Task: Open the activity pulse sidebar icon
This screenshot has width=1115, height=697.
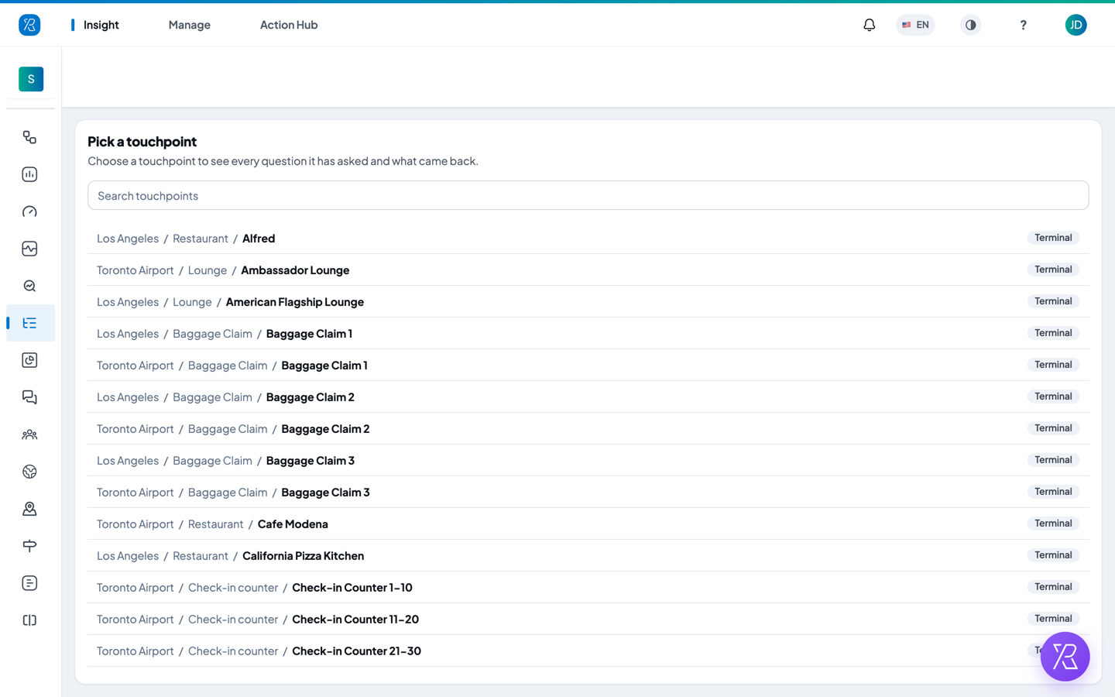Action: pos(29,249)
